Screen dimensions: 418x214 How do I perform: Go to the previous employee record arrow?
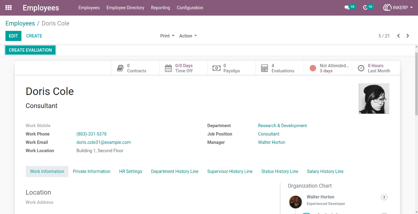398,36
